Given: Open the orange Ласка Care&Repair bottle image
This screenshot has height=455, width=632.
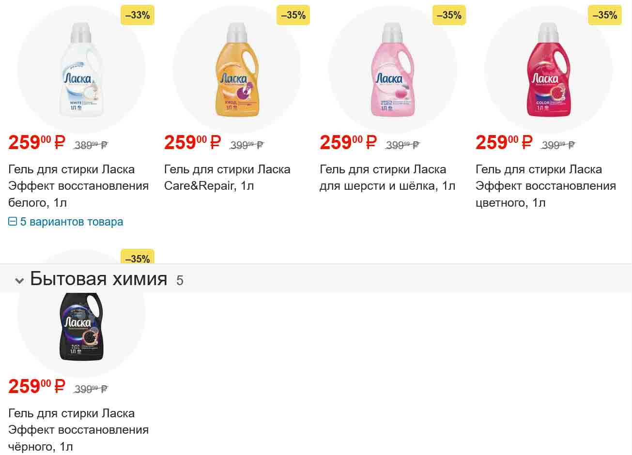Looking at the screenshot, I should (x=237, y=70).
